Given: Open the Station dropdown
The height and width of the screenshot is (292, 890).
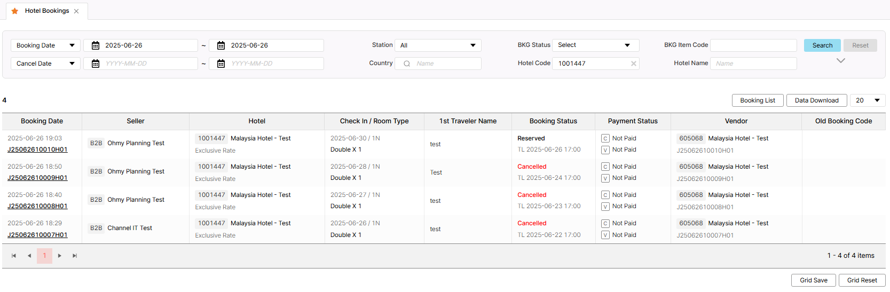Looking at the screenshot, I should [x=438, y=45].
